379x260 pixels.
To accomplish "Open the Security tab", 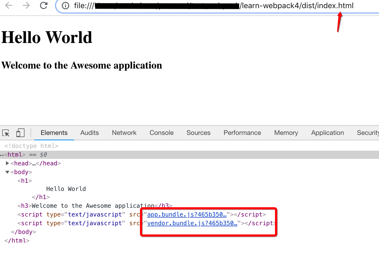I will tap(368, 133).
